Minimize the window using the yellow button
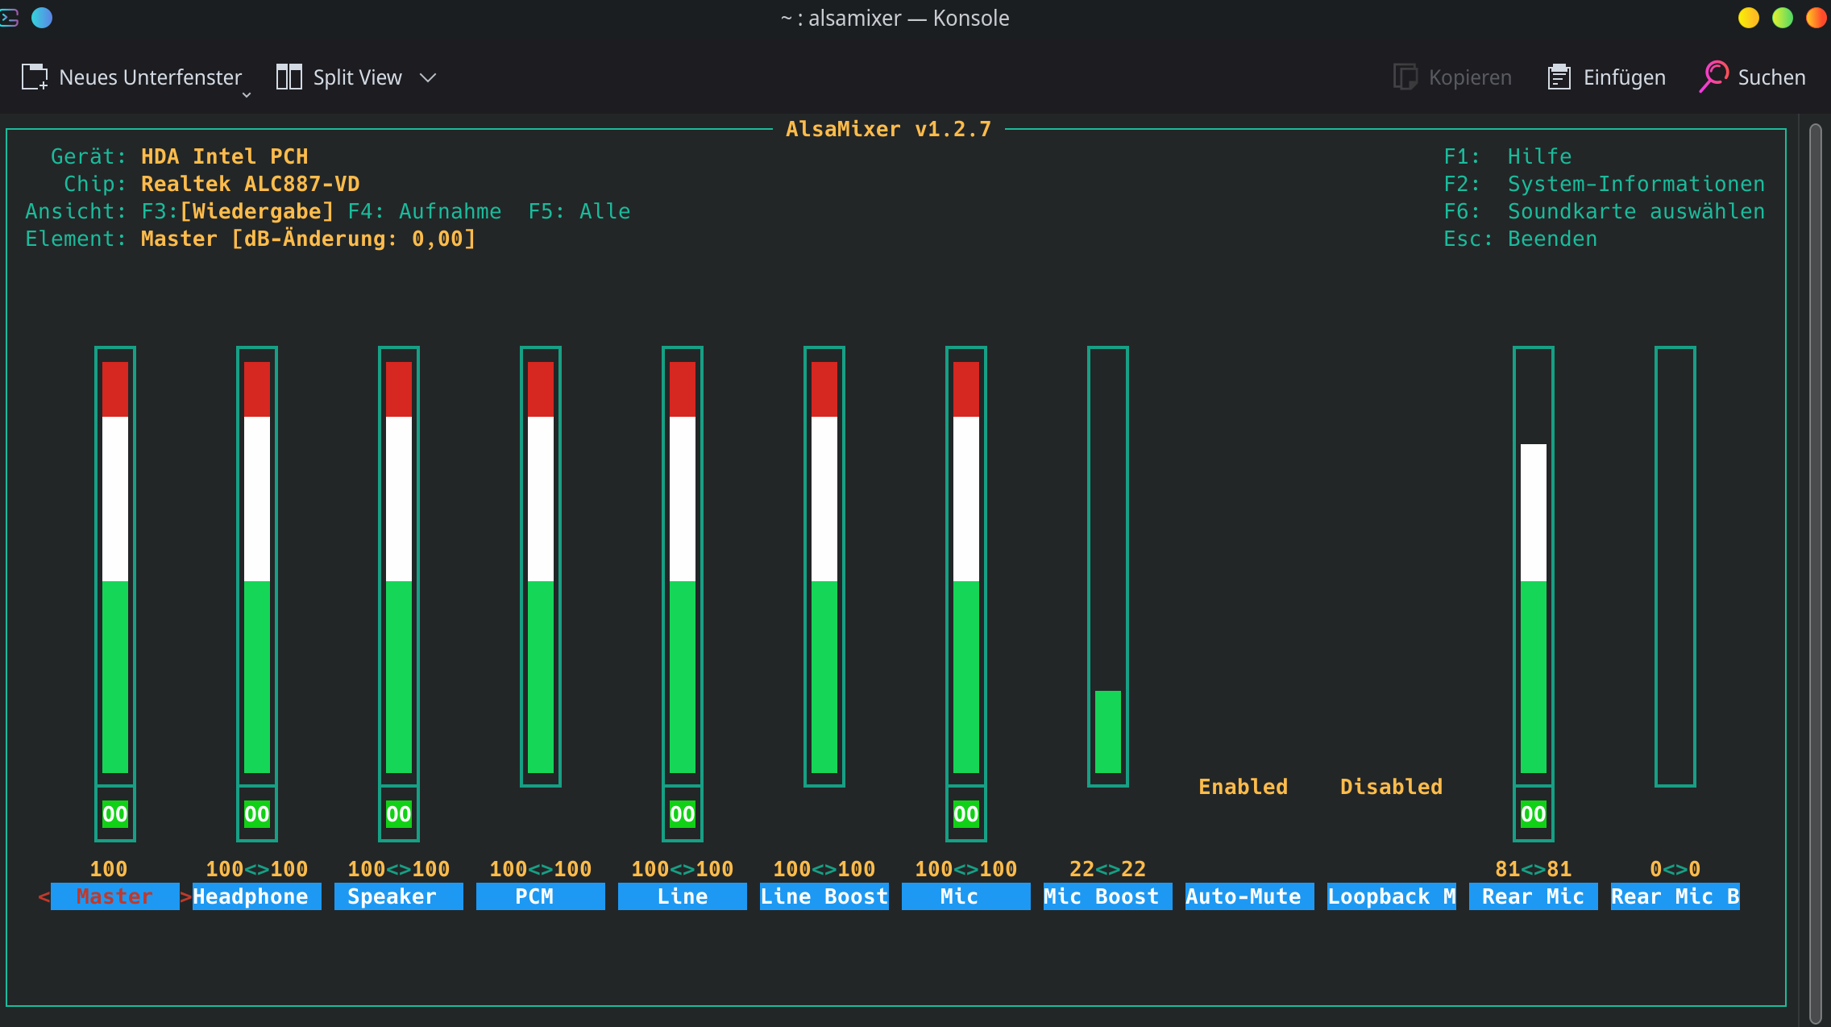This screenshot has height=1027, width=1831. (1749, 18)
